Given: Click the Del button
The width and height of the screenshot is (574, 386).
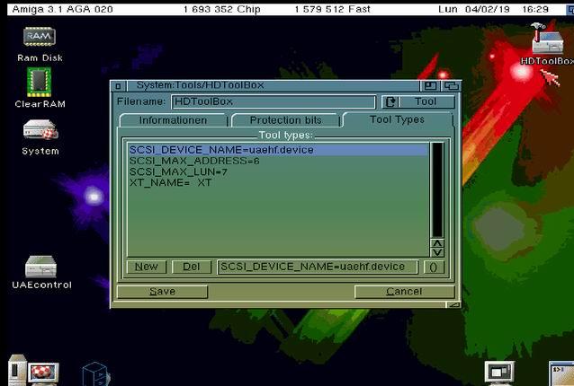Looking at the screenshot, I should point(192,267).
